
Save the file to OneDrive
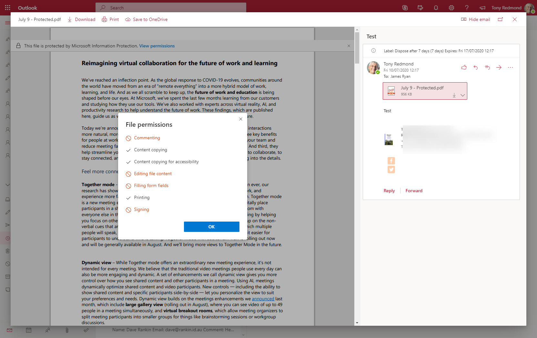click(147, 19)
